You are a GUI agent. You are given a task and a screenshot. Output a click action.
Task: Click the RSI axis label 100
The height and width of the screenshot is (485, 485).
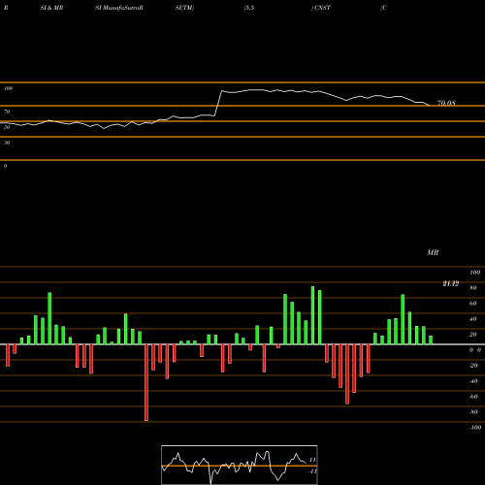click(x=9, y=88)
